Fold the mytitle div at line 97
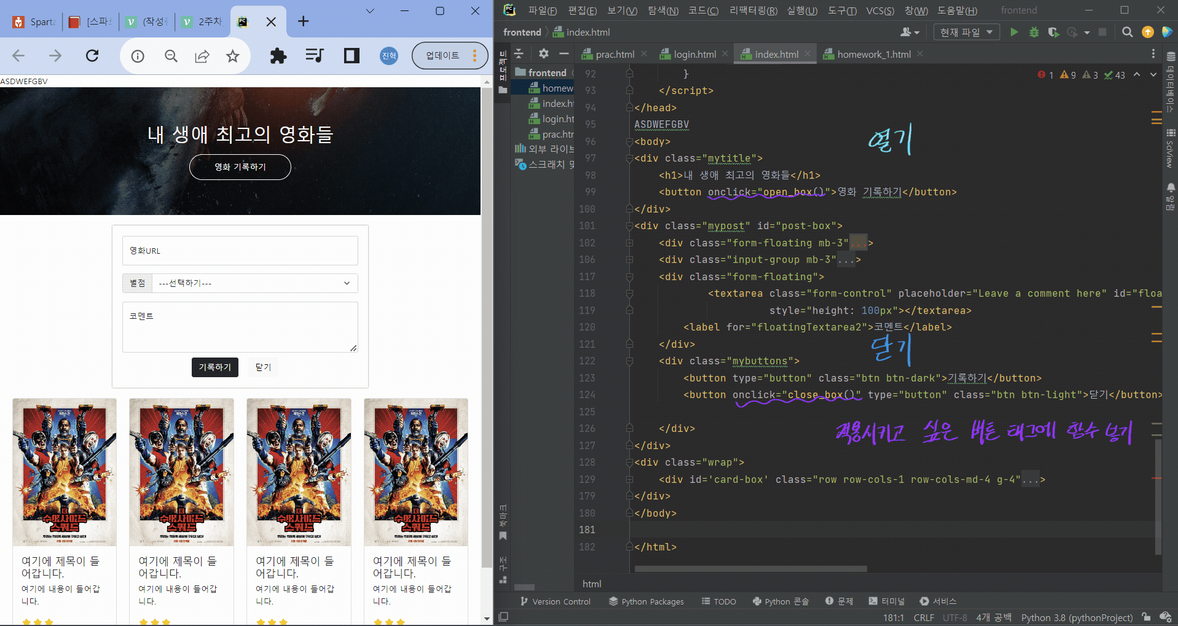The height and width of the screenshot is (626, 1178). coord(629,158)
